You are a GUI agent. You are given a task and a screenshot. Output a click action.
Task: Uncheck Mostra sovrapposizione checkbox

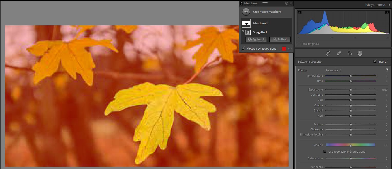click(x=243, y=48)
